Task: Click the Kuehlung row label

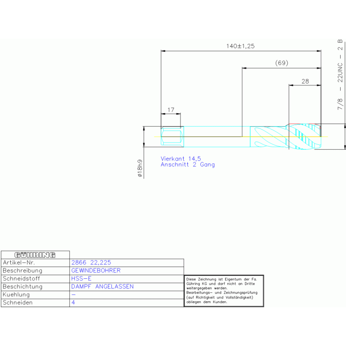Action: [16, 295]
